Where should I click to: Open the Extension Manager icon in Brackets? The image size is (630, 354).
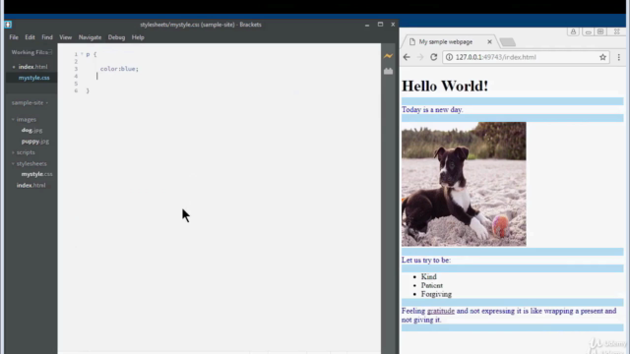click(x=388, y=72)
